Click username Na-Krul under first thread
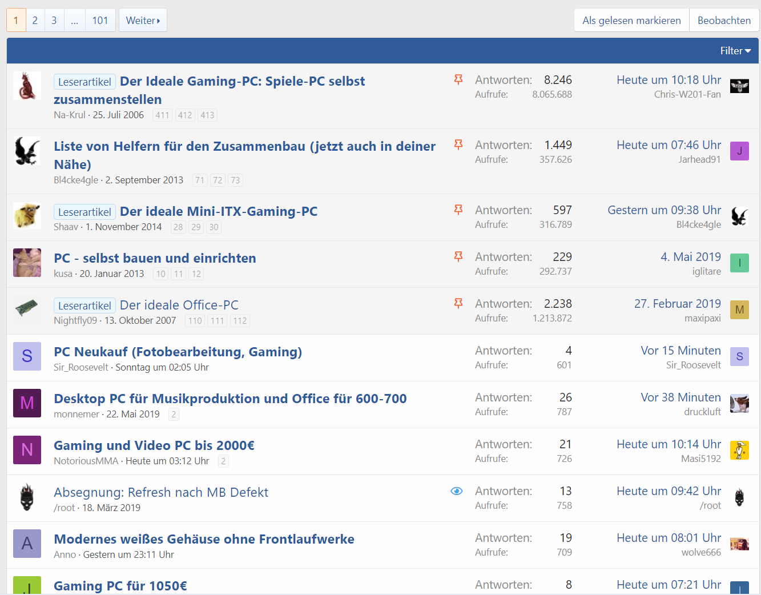The image size is (761, 595). coord(70,115)
